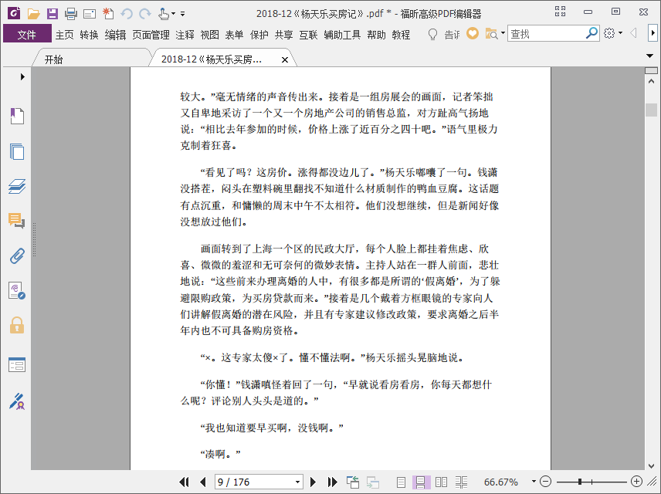
Task: Open the Attachments paperclip panel
Action: [x=17, y=255]
